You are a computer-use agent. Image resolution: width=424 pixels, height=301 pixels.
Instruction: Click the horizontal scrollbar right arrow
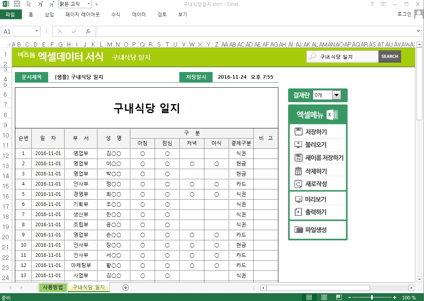coord(411,288)
